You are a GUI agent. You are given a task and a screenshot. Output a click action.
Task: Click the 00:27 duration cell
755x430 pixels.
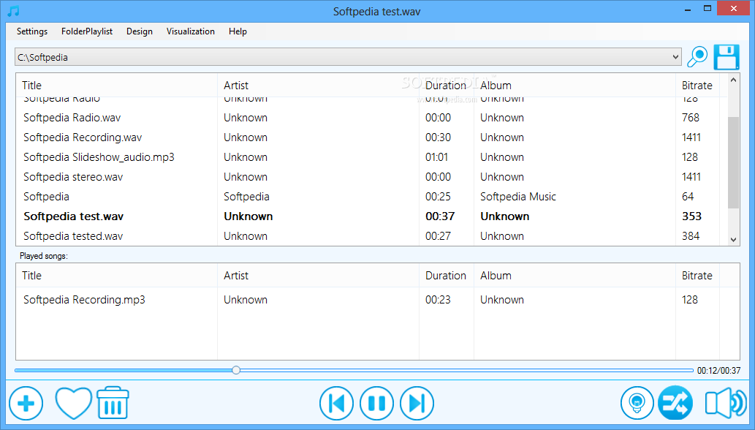click(x=439, y=236)
